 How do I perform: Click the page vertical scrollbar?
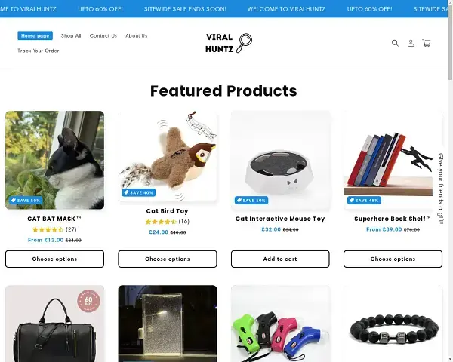[x=450, y=181]
